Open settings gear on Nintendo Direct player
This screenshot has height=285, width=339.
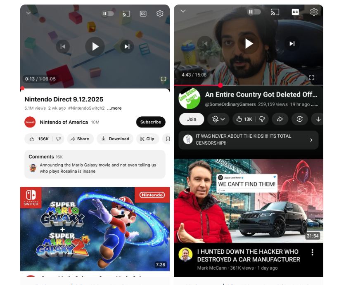[x=160, y=14]
